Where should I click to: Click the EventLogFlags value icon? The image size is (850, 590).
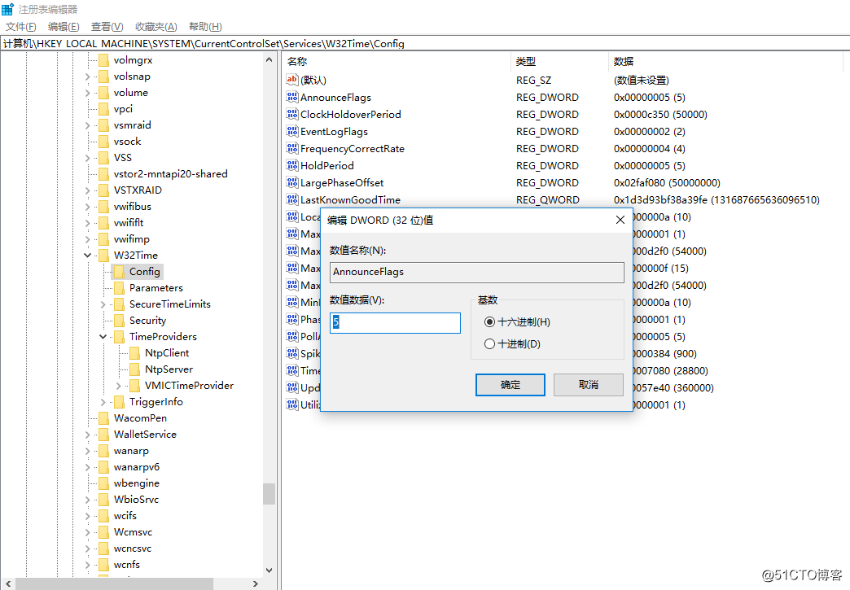(x=292, y=131)
